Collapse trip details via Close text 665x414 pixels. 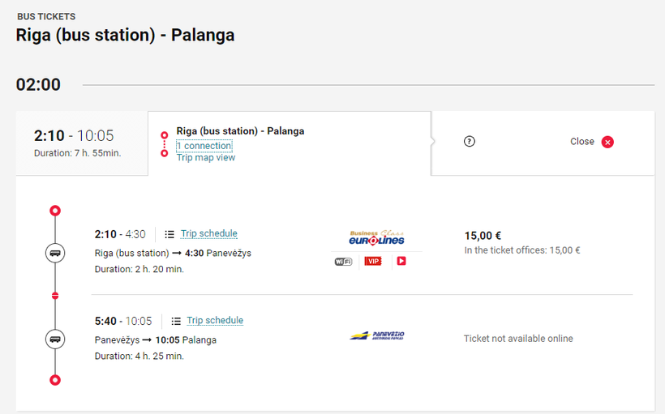[581, 142]
